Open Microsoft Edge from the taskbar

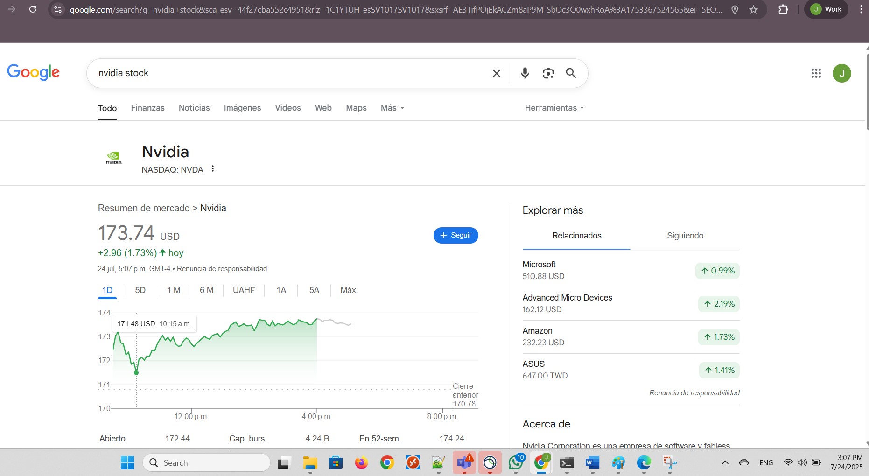pyautogui.click(x=644, y=462)
